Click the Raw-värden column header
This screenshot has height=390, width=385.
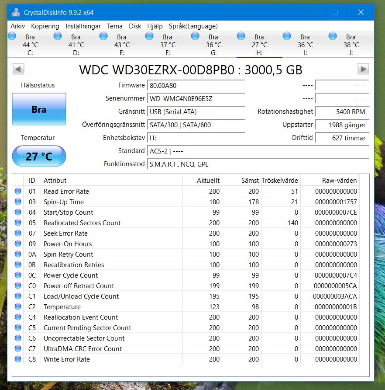pos(330,180)
